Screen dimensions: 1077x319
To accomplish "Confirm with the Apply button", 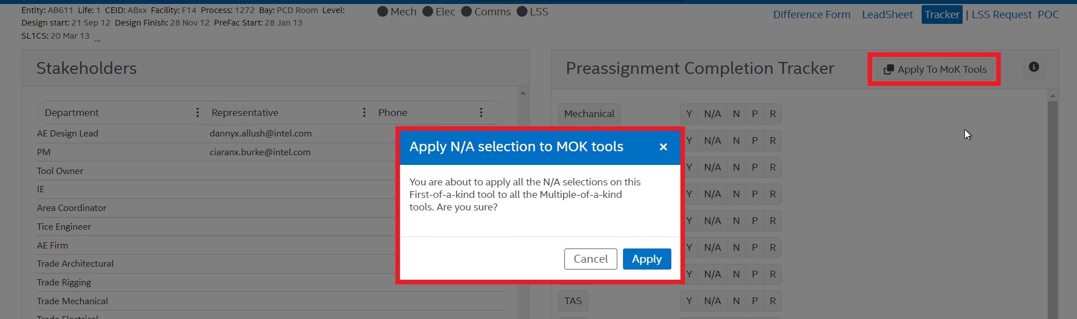I will point(647,259).
